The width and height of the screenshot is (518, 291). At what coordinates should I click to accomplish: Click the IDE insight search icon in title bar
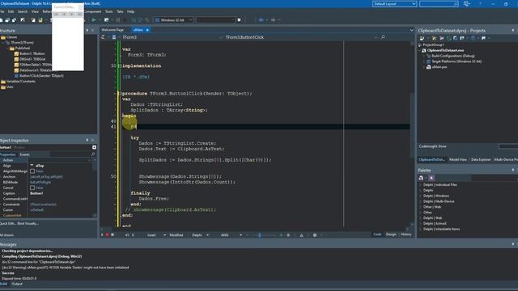456,3
